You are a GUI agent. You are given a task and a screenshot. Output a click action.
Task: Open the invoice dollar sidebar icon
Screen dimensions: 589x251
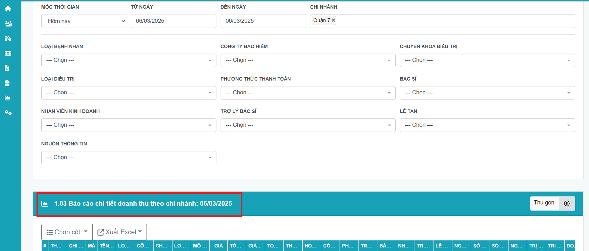coord(7,68)
